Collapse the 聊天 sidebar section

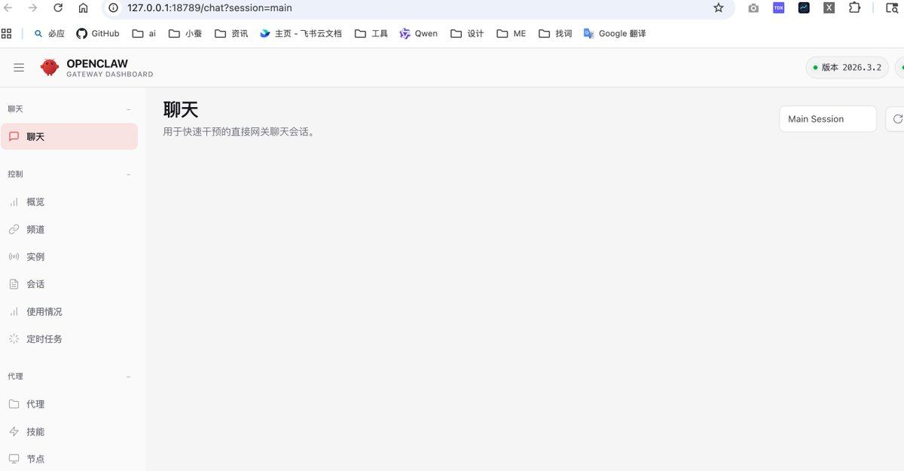(128, 109)
